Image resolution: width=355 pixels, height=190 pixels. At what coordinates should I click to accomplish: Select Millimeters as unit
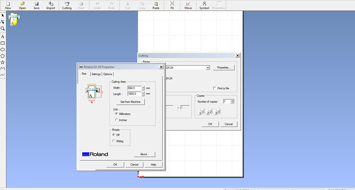coord(117,114)
